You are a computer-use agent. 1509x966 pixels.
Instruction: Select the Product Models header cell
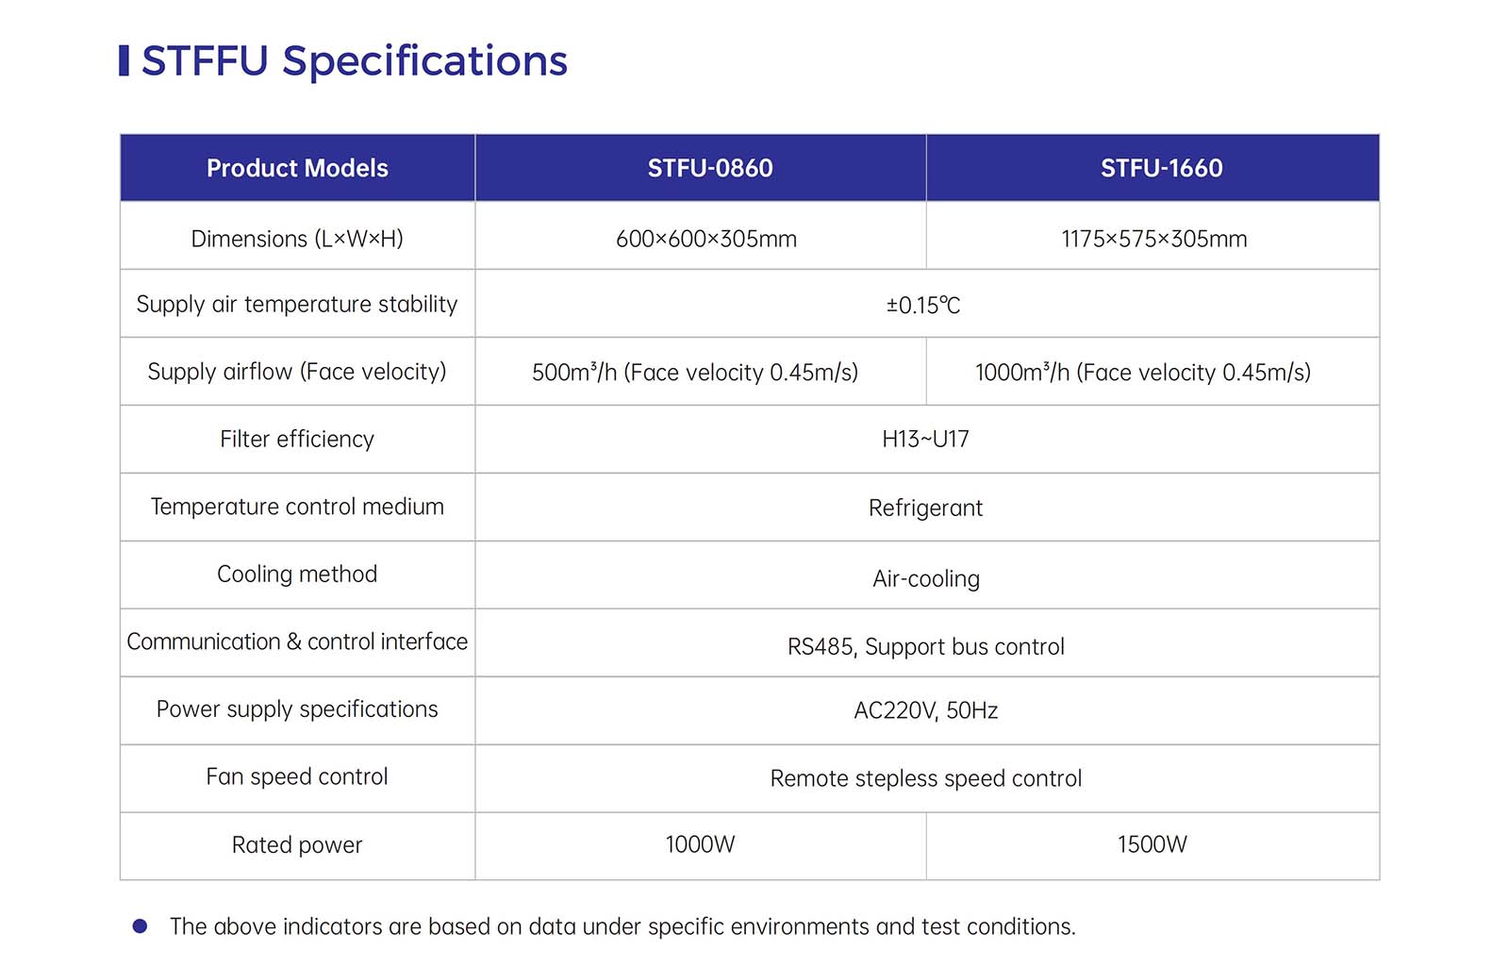pyautogui.click(x=297, y=168)
